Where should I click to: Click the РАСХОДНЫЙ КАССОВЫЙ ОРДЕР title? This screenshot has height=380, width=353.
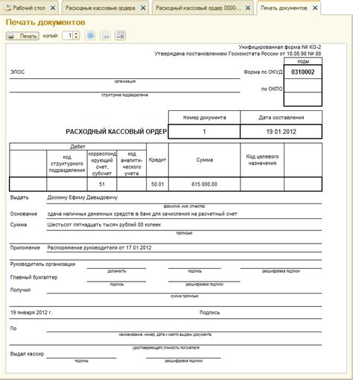tap(116, 132)
